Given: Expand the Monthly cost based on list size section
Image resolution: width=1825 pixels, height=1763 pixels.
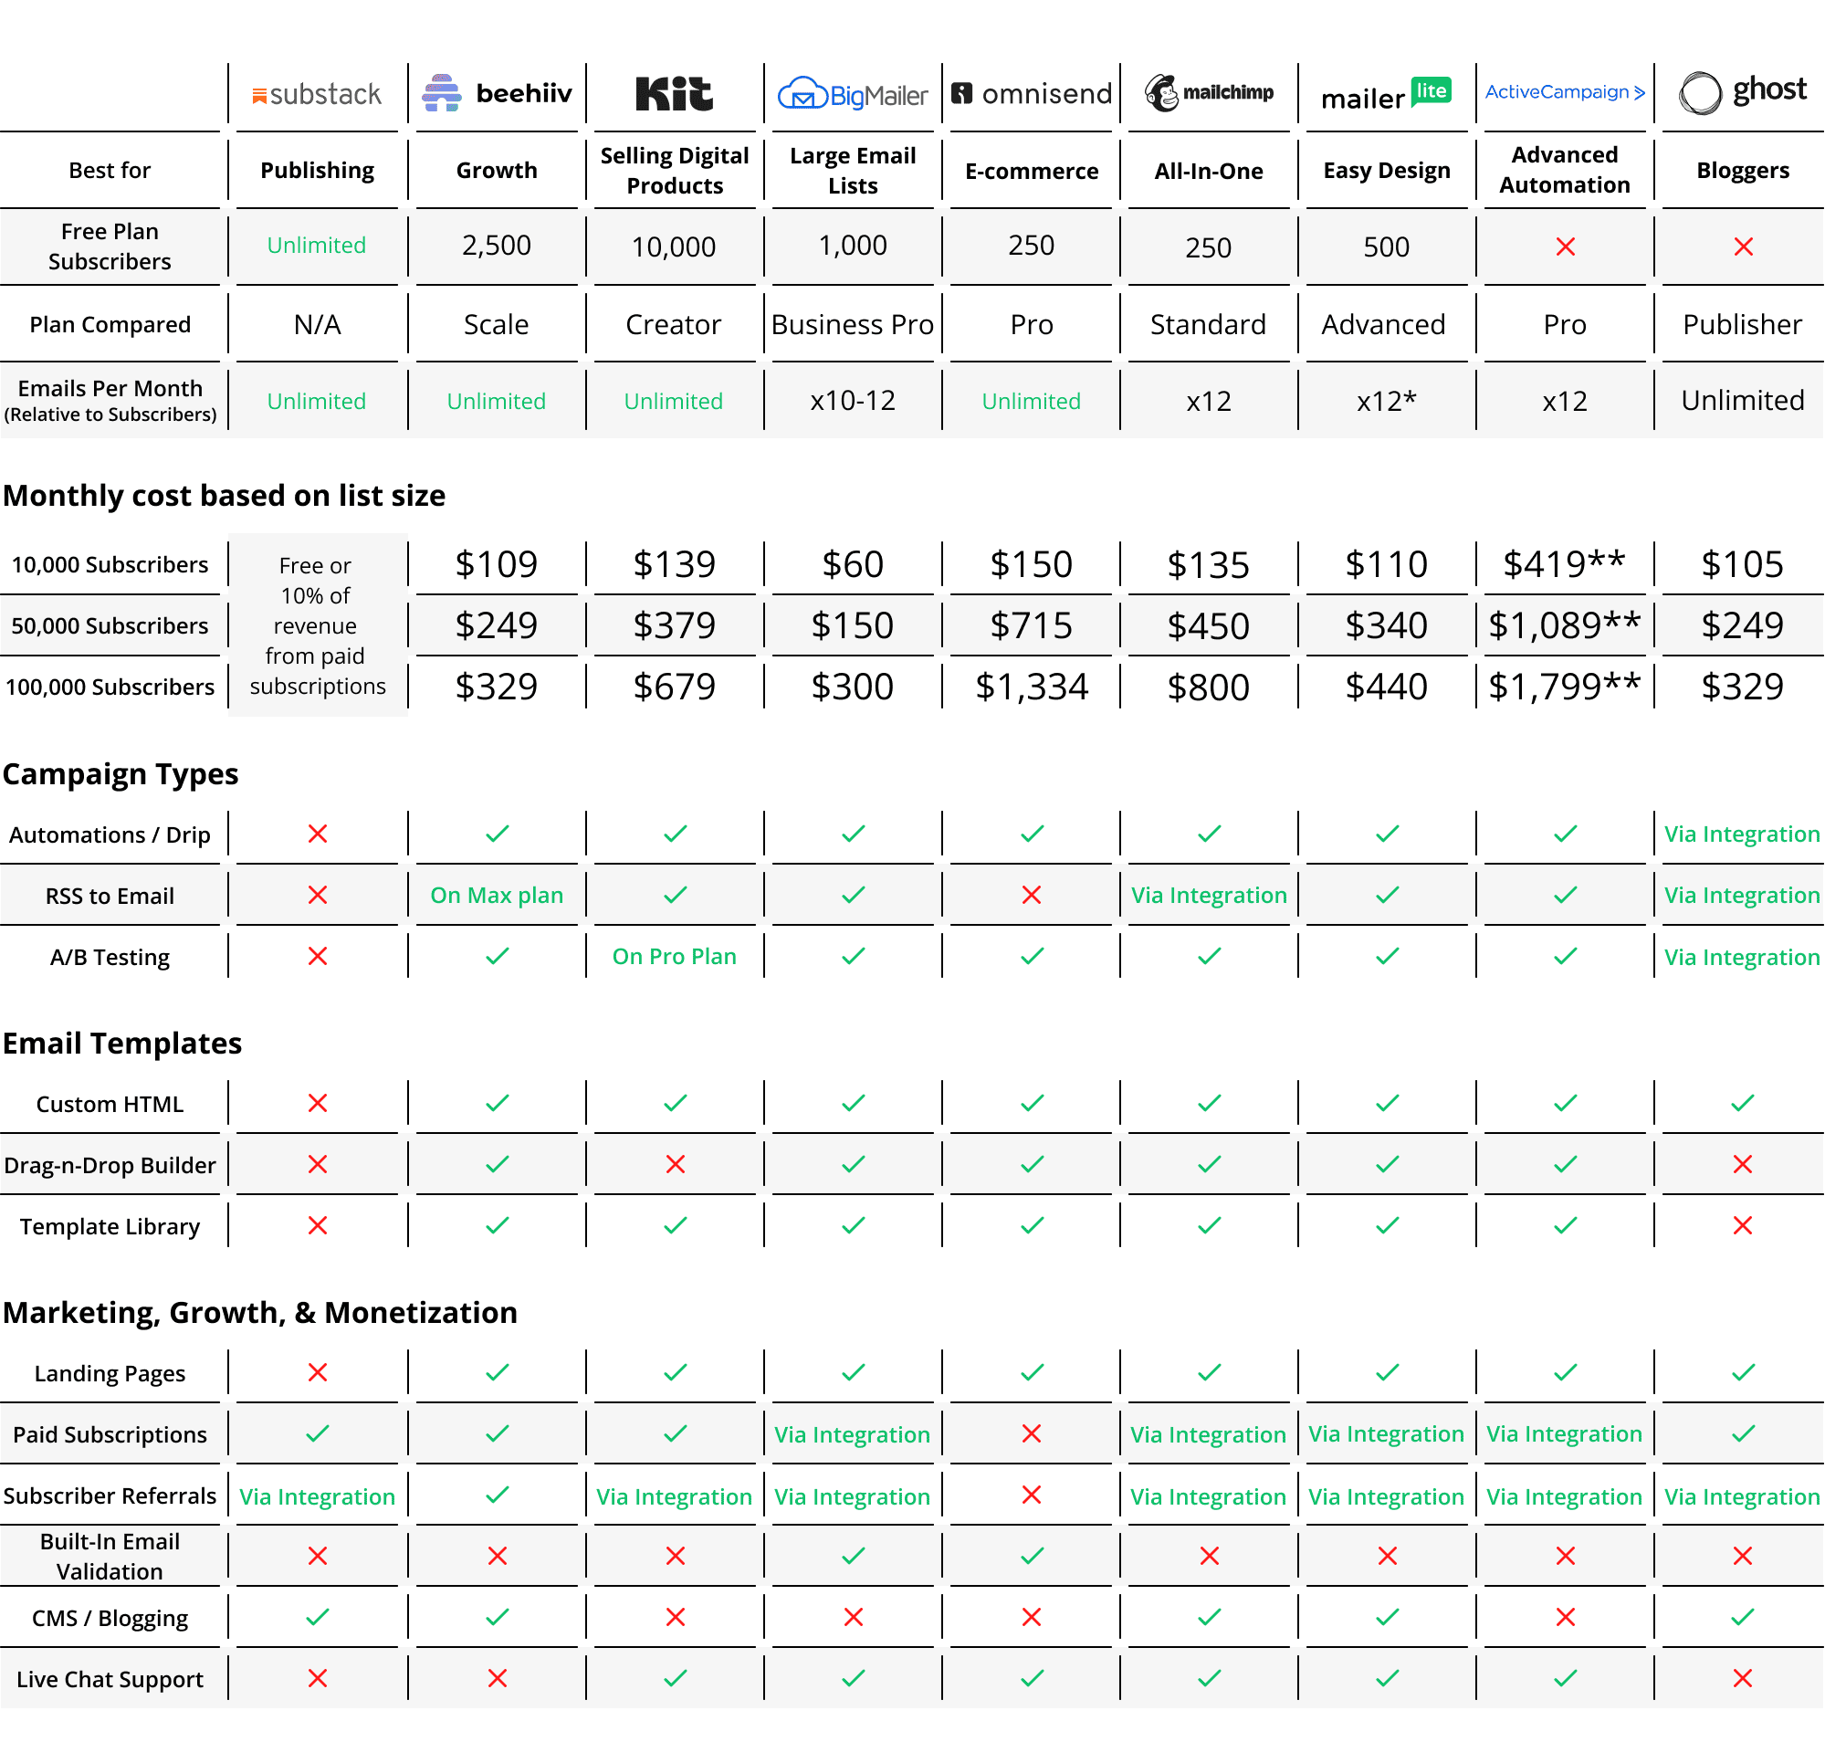Looking at the screenshot, I should [x=225, y=496].
